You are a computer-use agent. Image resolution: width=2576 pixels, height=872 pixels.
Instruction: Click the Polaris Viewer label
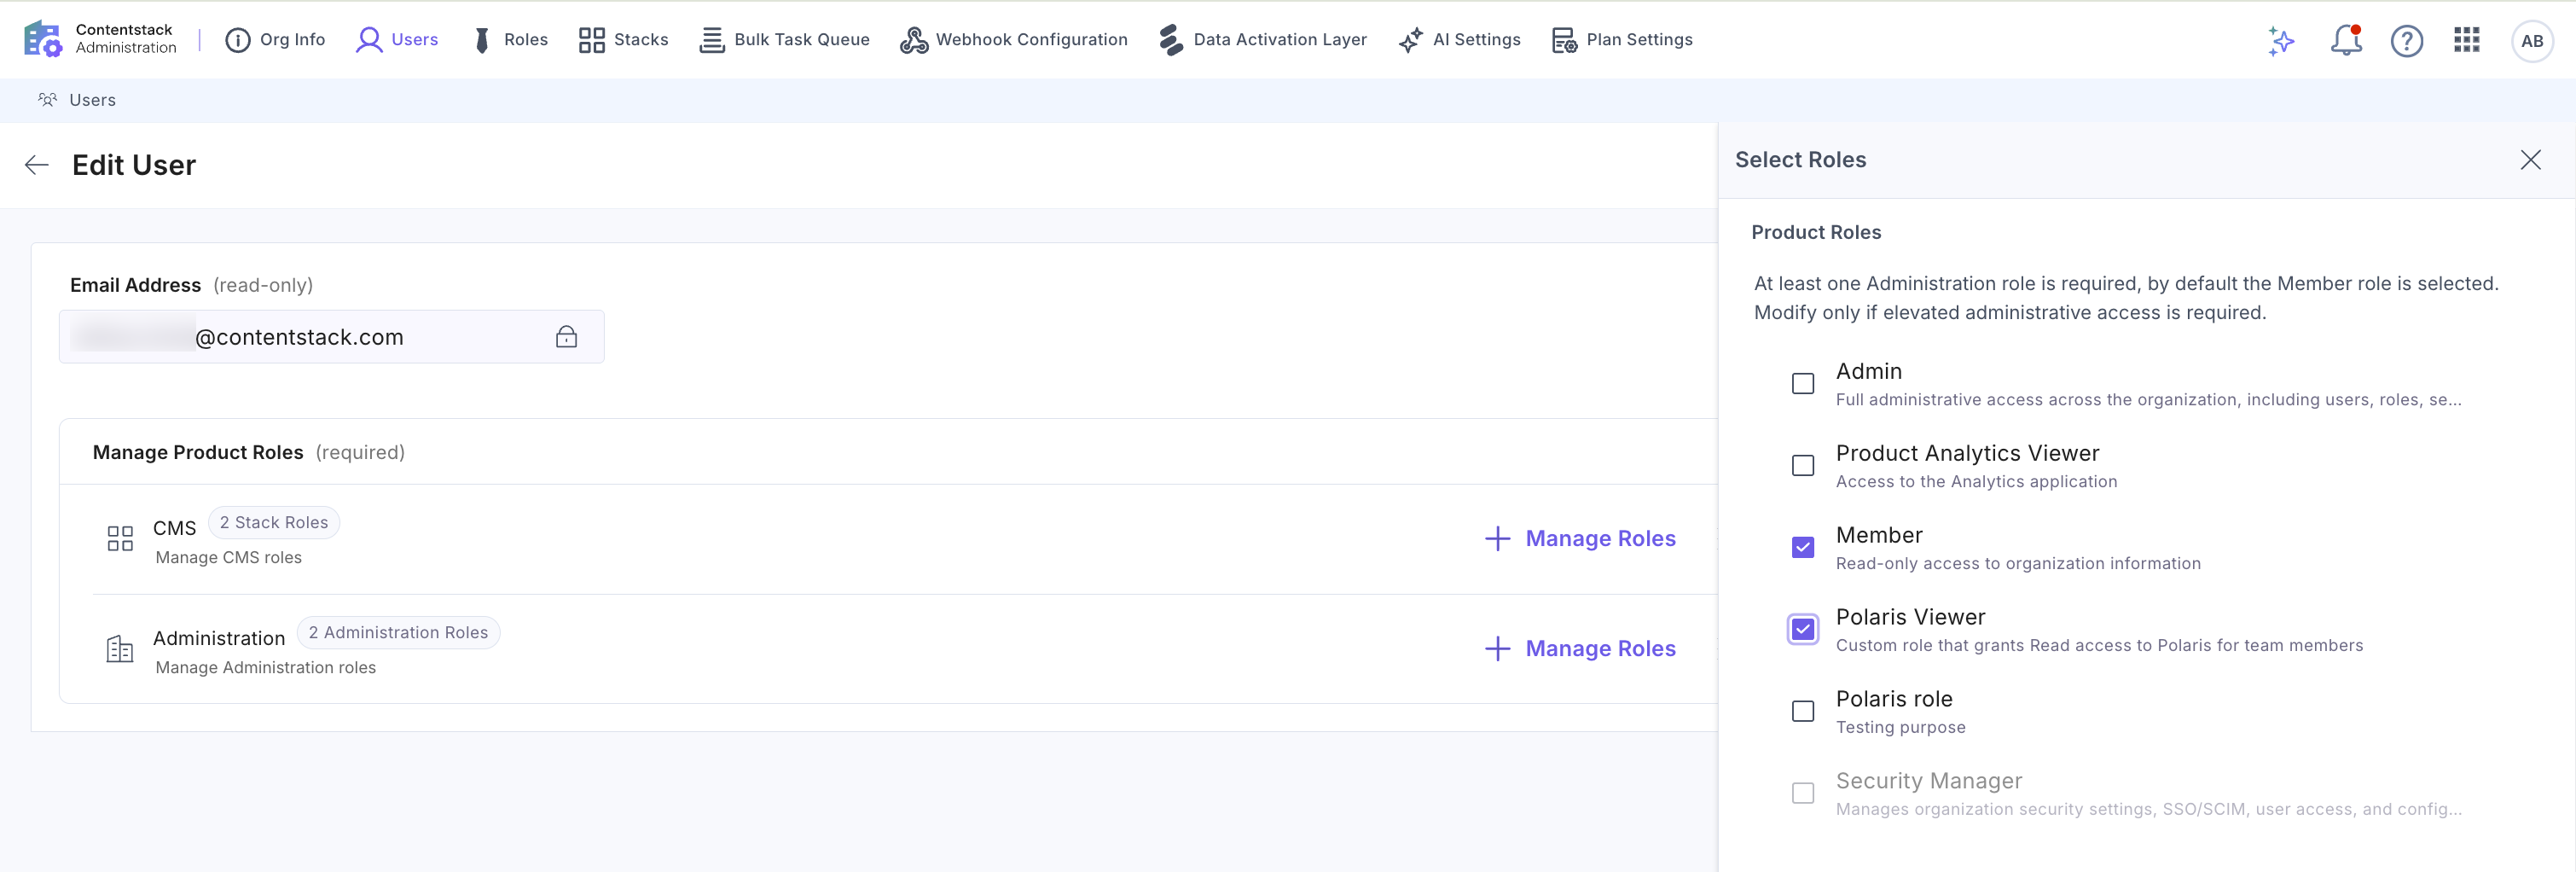pos(1910,617)
